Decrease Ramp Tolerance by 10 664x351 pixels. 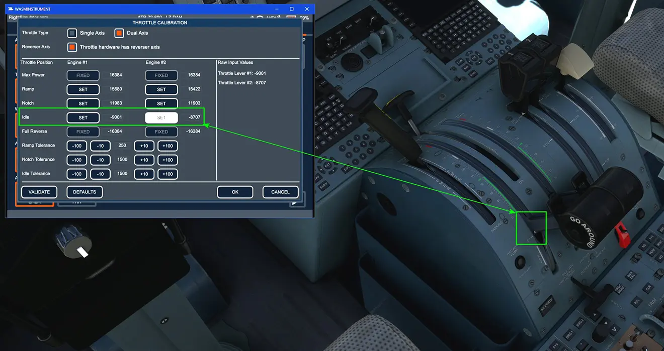pyautogui.click(x=101, y=146)
